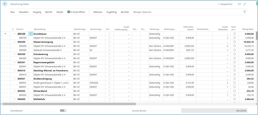The height and width of the screenshot is (115, 258).
Task: Click the Excel icon in toolbar
Action: coord(69,12)
